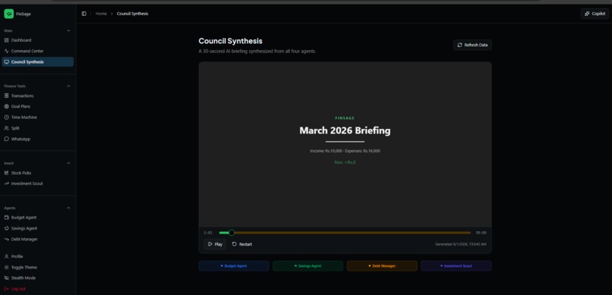Click the Council Synthesis breadcrumb text
612x295 pixels.
[x=132, y=14]
